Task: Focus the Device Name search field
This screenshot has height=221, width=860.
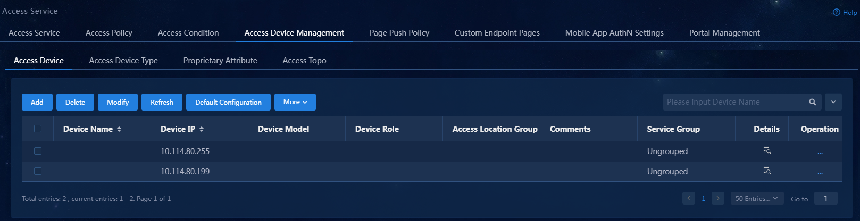Action: [x=734, y=102]
